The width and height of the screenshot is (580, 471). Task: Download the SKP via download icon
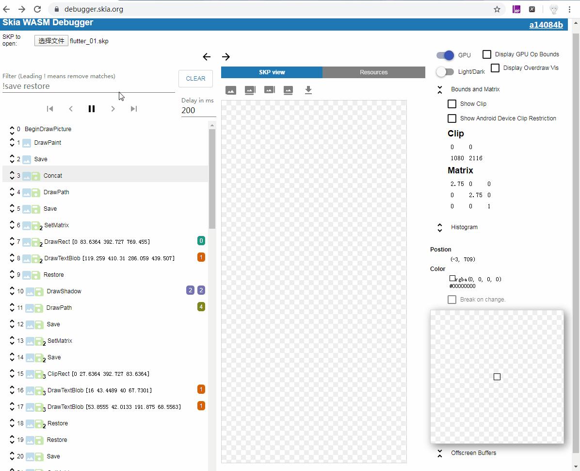pyautogui.click(x=308, y=90)
